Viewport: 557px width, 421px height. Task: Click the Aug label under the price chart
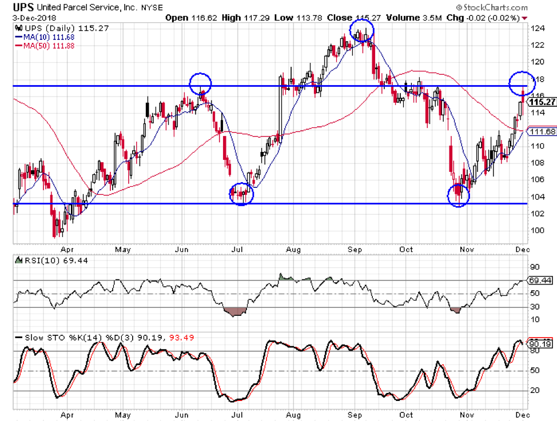click(x=293, y=250)
